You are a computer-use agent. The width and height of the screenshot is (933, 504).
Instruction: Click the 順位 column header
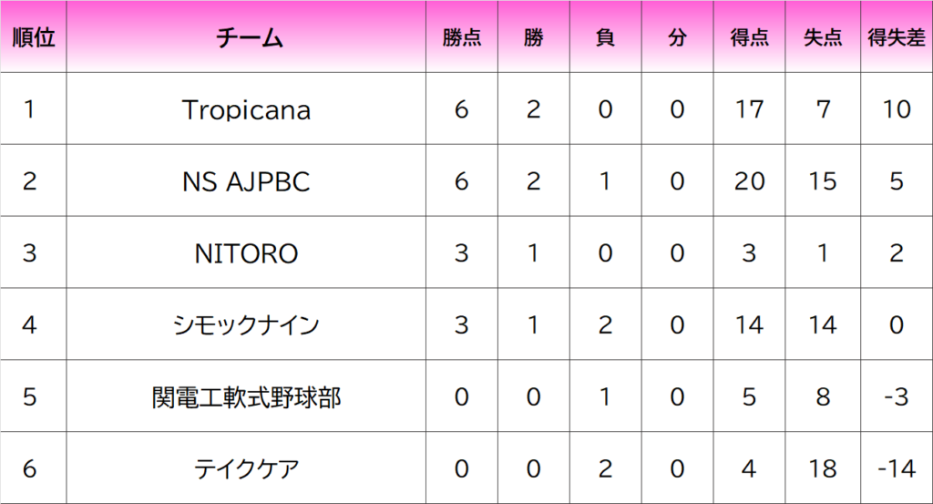pos(34,36)
